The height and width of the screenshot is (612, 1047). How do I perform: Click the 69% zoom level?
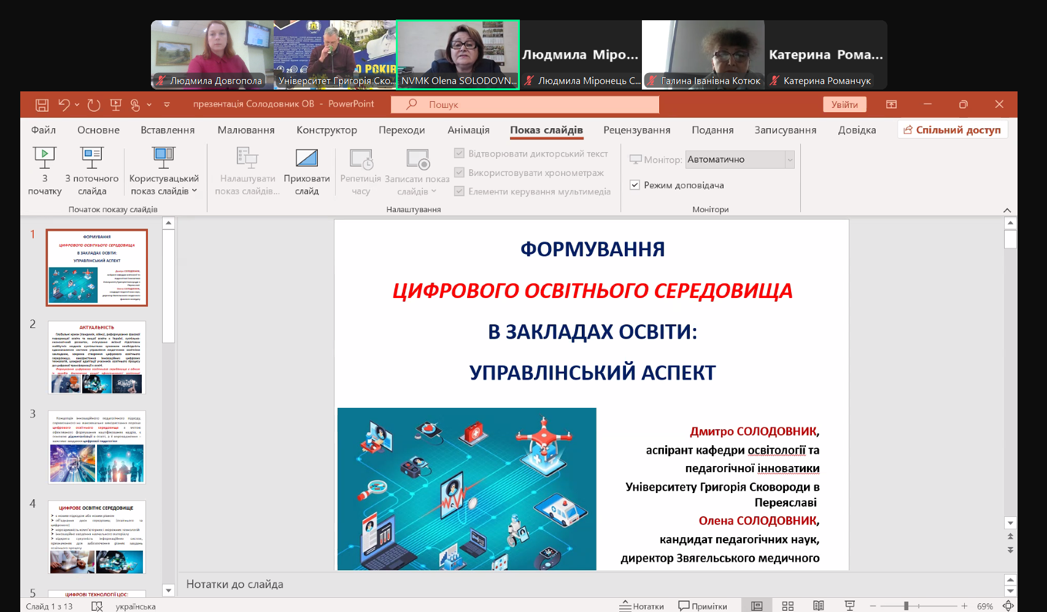pos(985,606)
